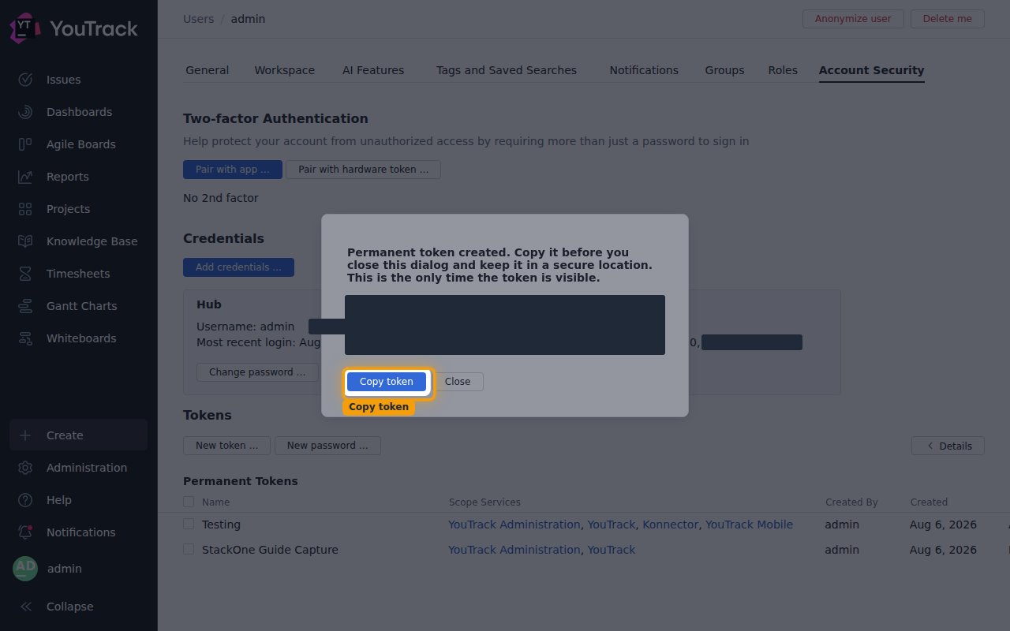Open the AI Features tab
1010x631 pixels.
coord(373,70)
